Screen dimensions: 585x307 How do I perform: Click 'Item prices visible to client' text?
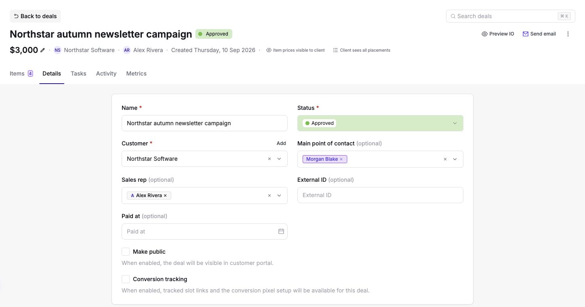[299, 50]
